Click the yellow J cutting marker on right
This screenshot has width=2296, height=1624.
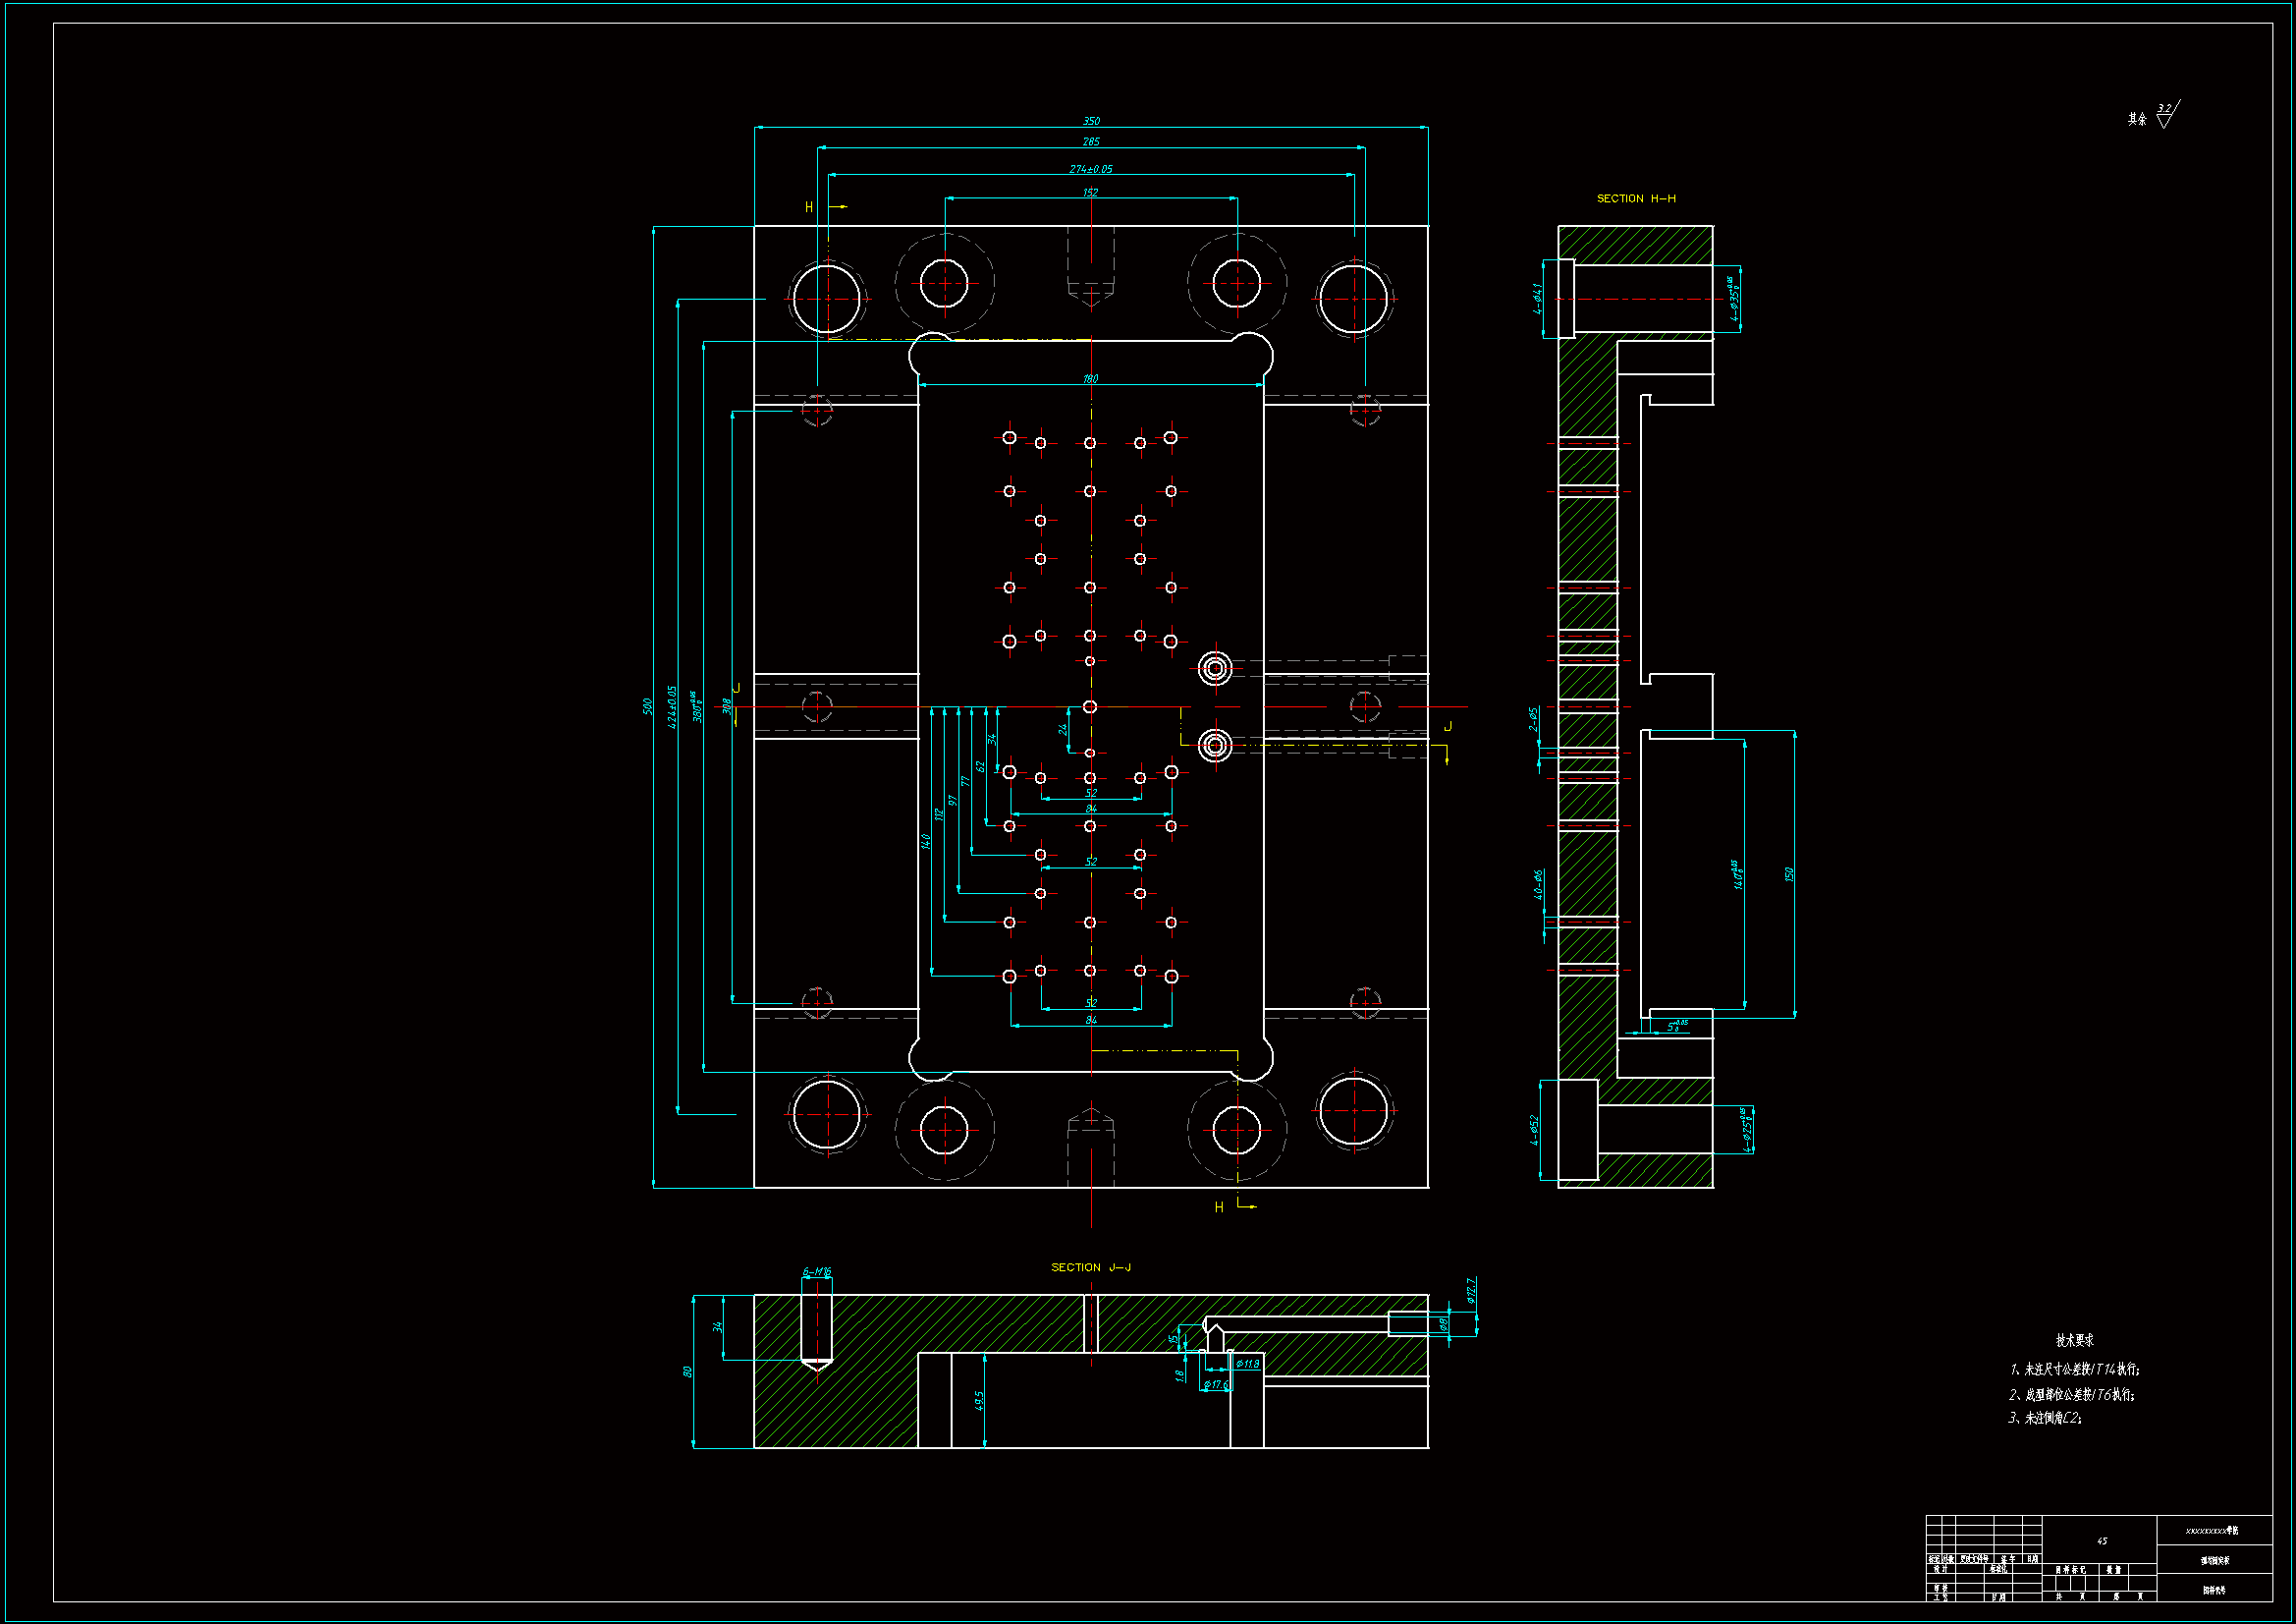1447,727
